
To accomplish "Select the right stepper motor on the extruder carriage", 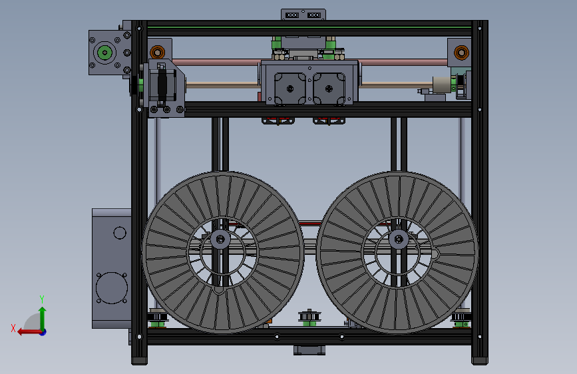I will [x=329, y=89].
